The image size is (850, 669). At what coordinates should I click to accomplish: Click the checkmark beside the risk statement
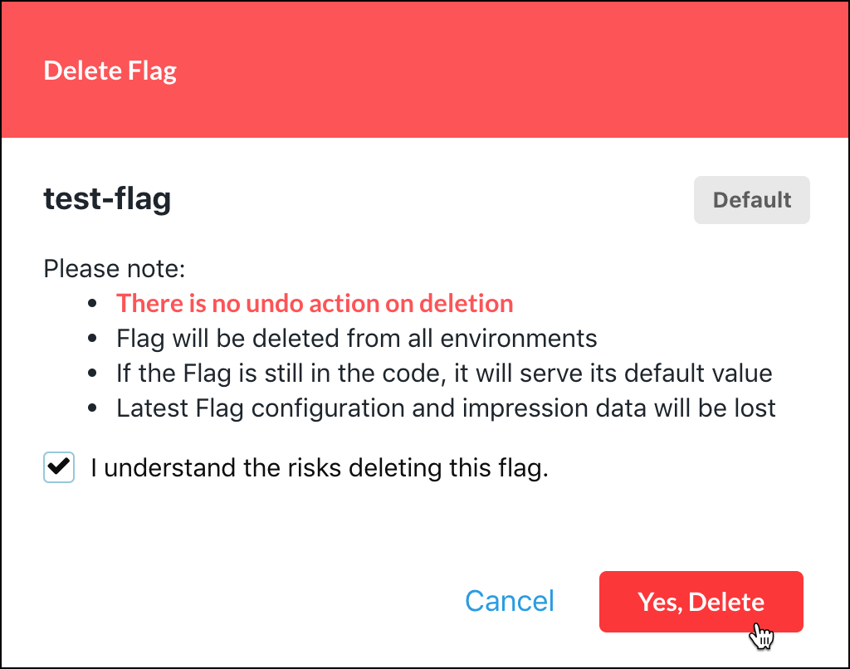coord(58,467)
